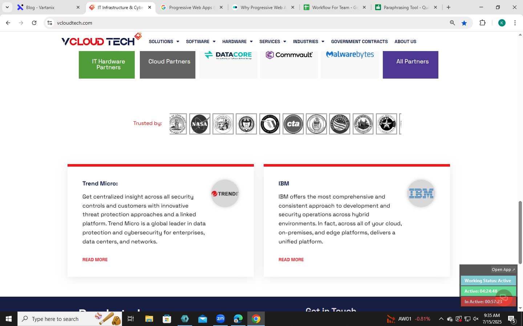523x326 pixels.
Task: Toggle the bookmark star
Action: coord(464,23)
